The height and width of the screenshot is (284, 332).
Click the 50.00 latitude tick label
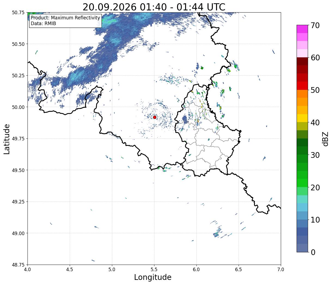point(18,107)
